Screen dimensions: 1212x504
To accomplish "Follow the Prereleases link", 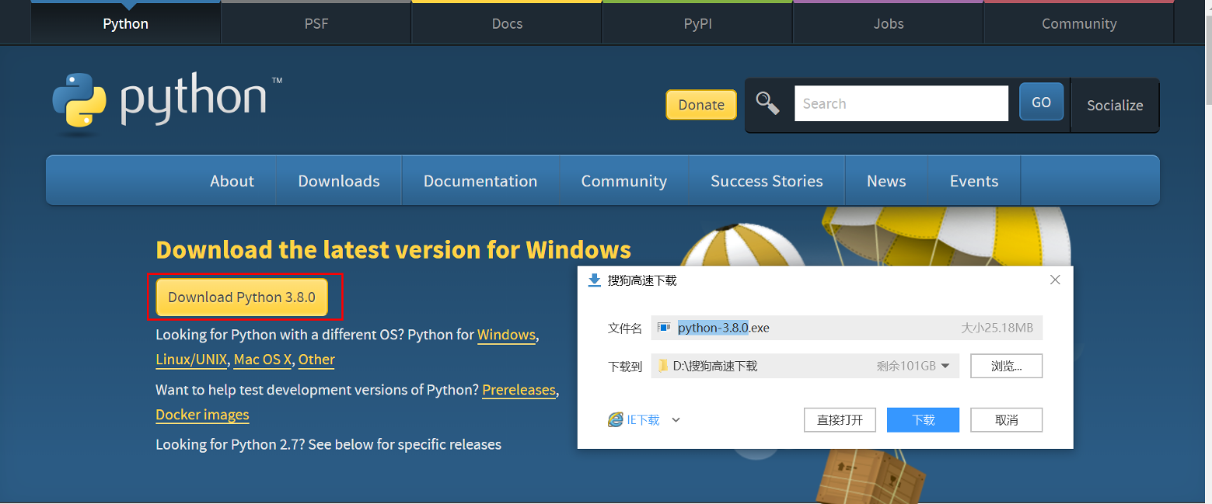I will tap(519, 390).
